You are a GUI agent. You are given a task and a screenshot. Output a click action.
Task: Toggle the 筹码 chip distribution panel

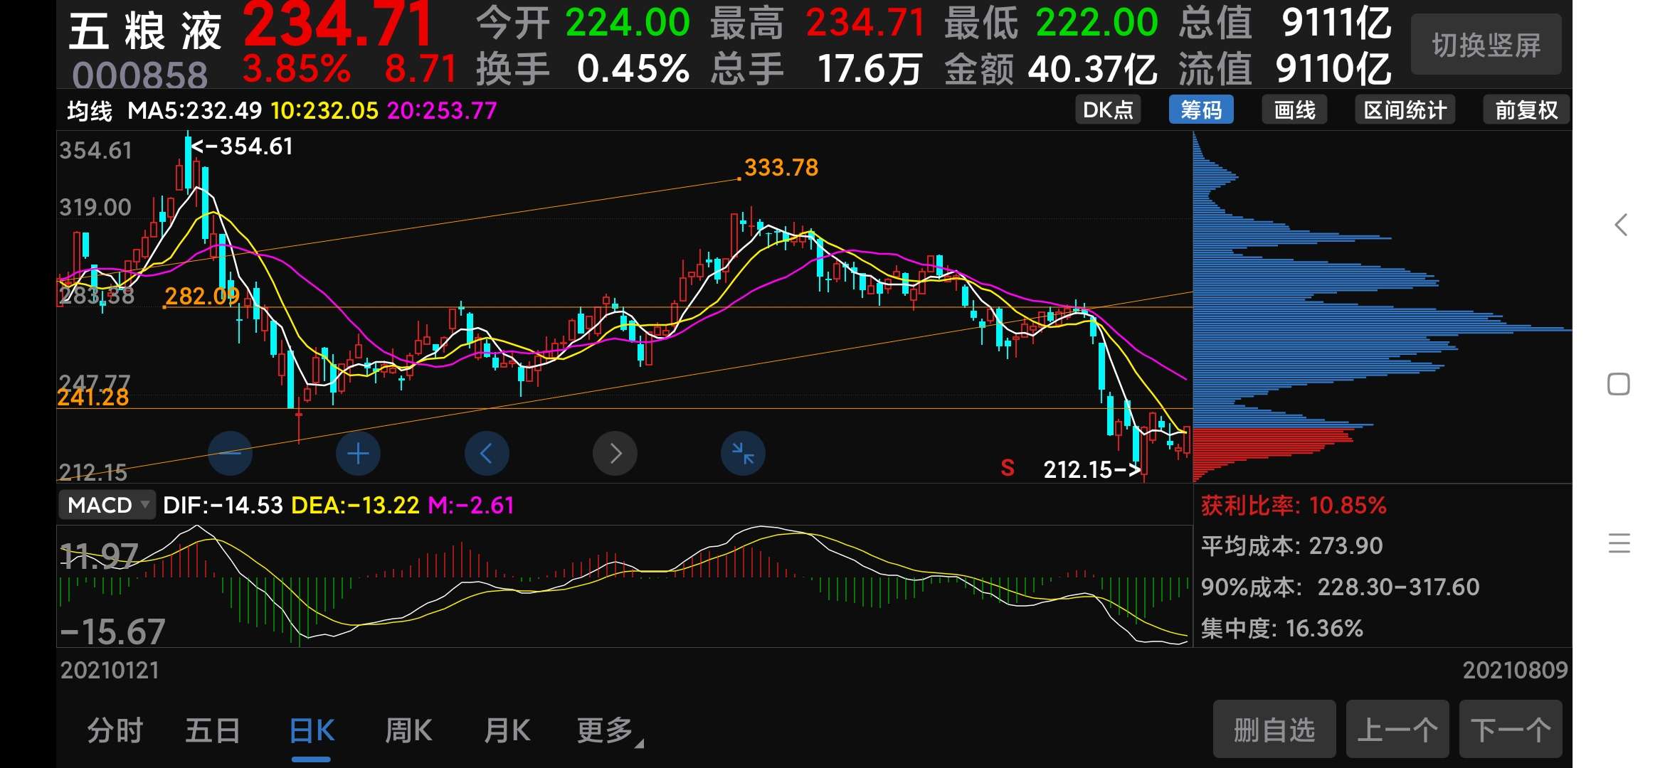click(1201, 110)
